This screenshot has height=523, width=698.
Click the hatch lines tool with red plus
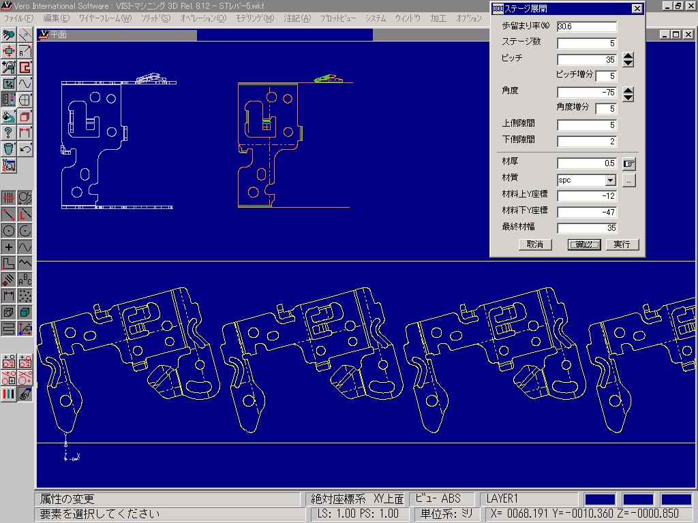[8, 279]
